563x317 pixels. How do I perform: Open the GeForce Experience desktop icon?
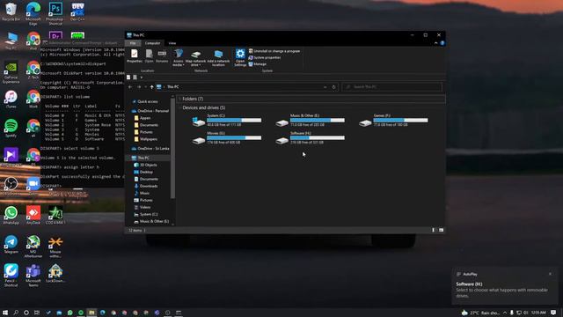coord(11,73)
